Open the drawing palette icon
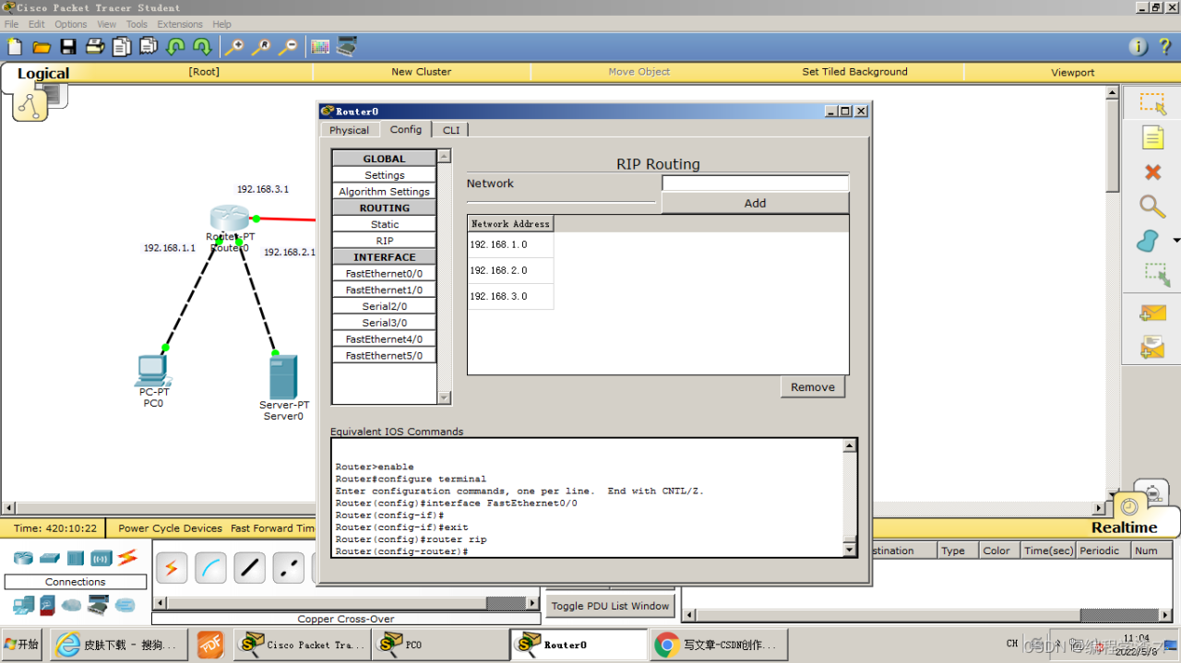This screenshot has width=1181, height=663. (x=319, y=47)
